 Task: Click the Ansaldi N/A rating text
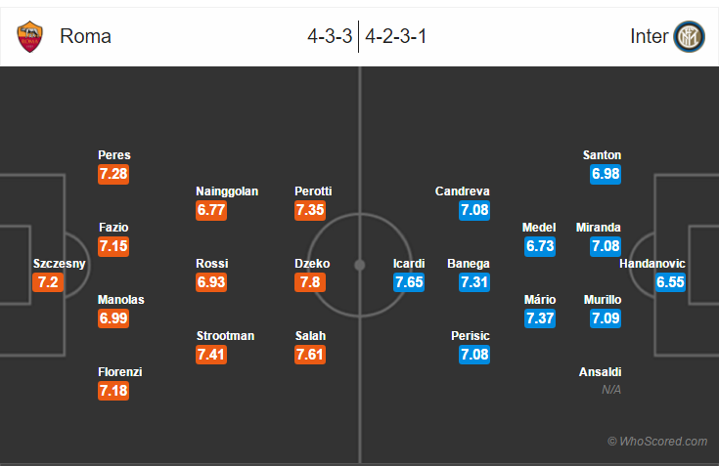[611, 390]
